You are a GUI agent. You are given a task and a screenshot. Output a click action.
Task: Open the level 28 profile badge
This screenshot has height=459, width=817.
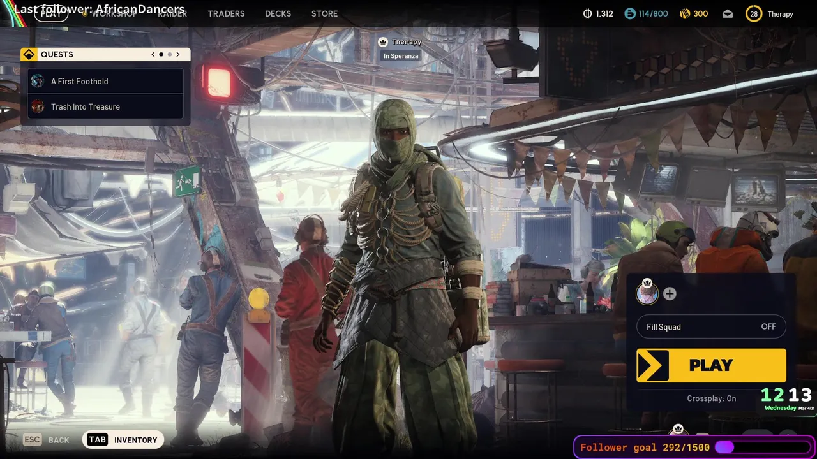click(x=754, y=13)
